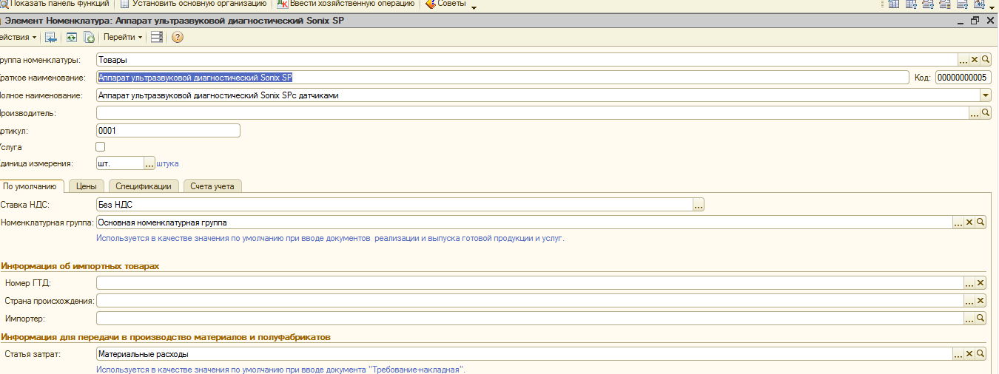
Task: Clear the Номер ГТД field
Action: (x=981, y=283)
